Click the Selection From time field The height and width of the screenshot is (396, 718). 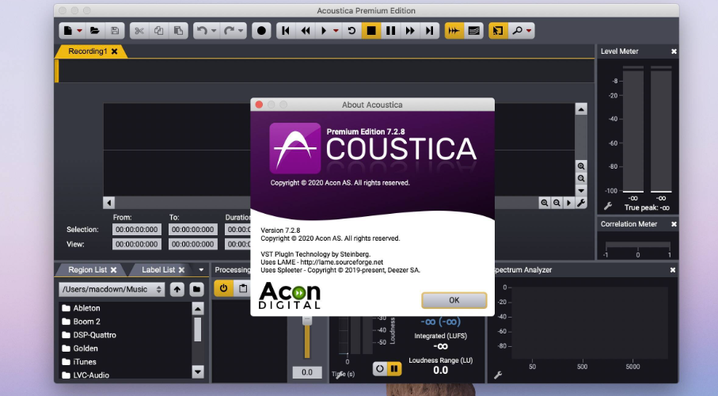[137, 230]
